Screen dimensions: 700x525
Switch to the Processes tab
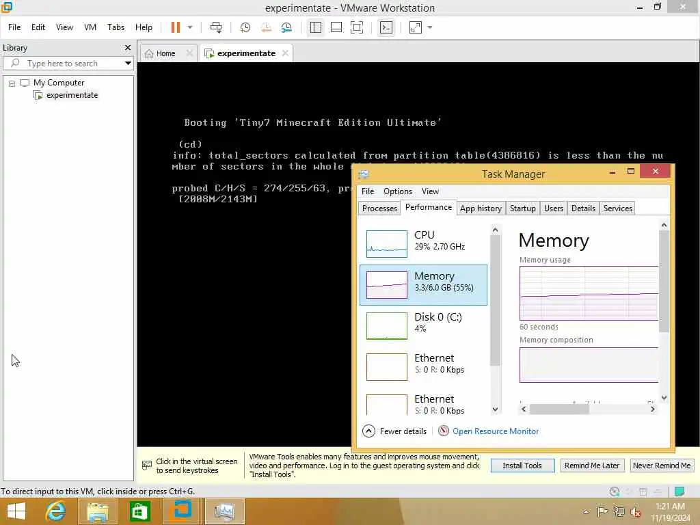pos(379,208)
